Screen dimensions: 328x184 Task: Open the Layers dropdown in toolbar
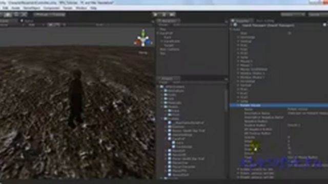[293, 14]
